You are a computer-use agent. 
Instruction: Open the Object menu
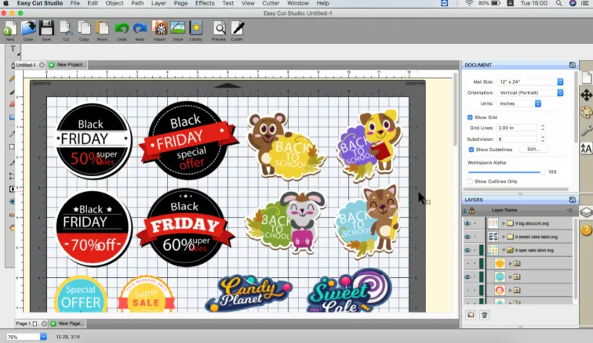115,3
